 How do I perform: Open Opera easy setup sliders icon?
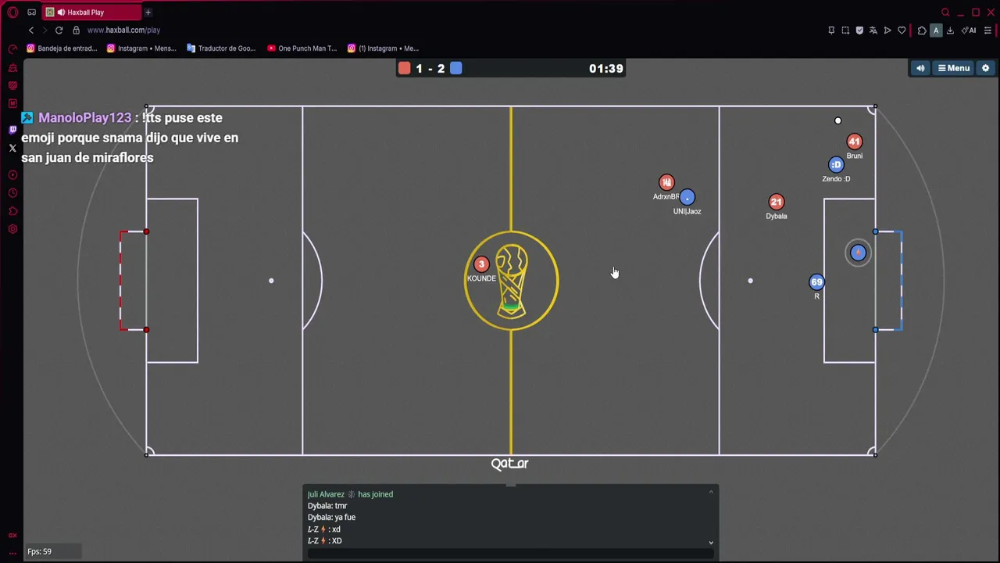(987, 30)
